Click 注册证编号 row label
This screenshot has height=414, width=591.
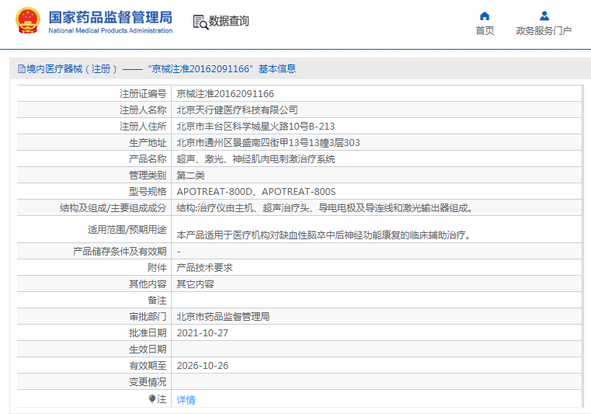pos(143,93)
